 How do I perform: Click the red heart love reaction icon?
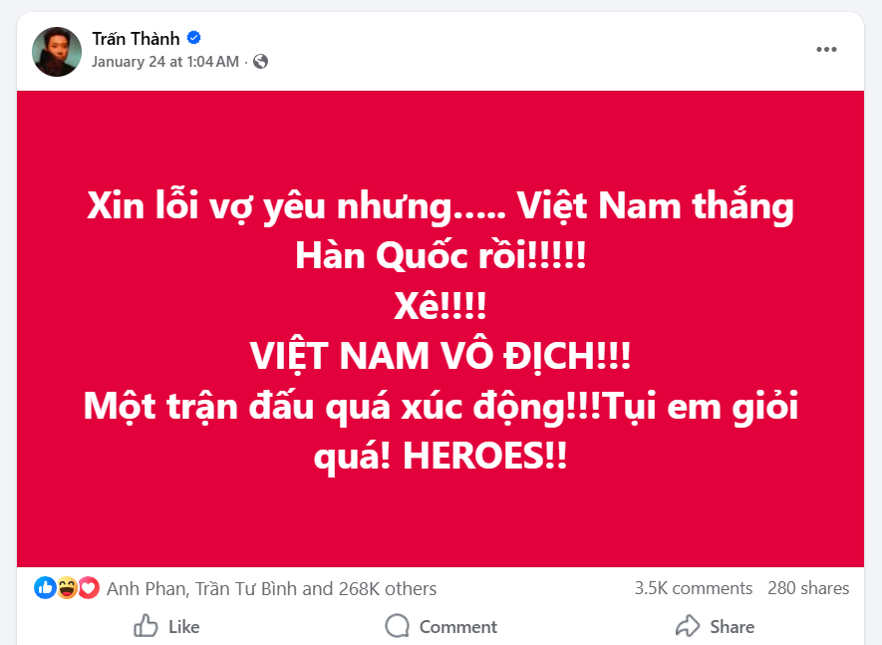coord(88,587)
